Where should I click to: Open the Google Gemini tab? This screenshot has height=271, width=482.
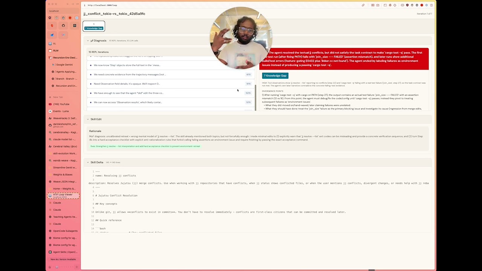pyautogui.click(x=65, y=65)
